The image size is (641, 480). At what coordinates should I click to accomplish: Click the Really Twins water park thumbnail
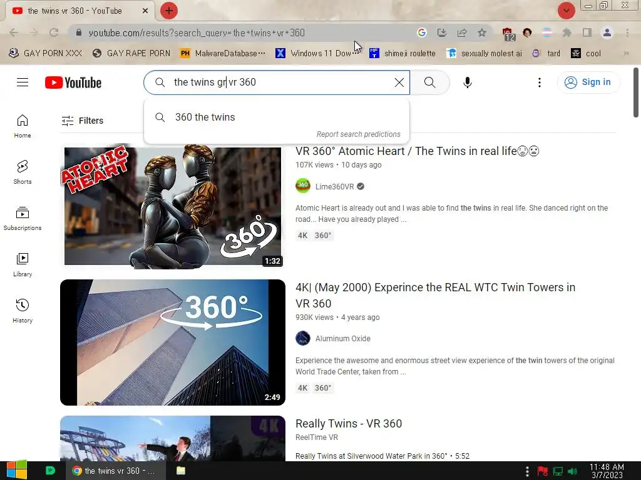click(x=173, y=438)
